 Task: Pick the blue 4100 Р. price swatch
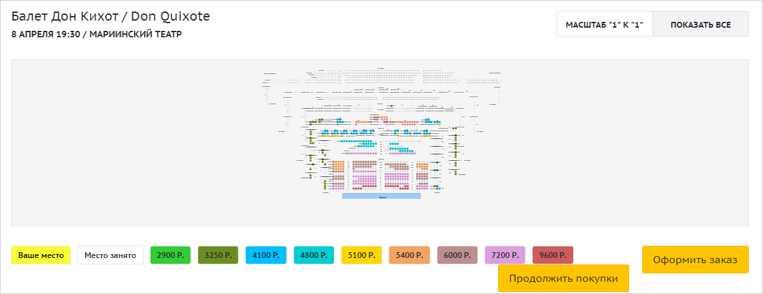click(x=266, y=255)
